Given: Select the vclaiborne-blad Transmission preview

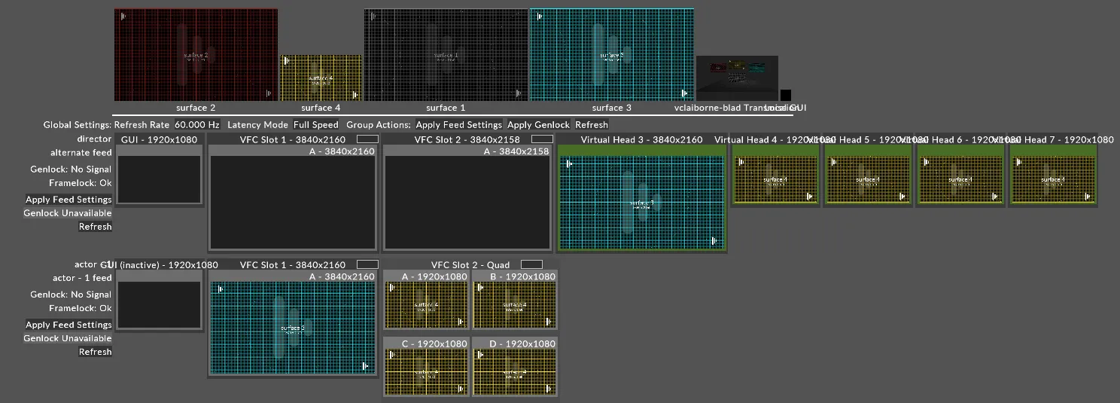Looking at the screenshot, I should (737, 78).
